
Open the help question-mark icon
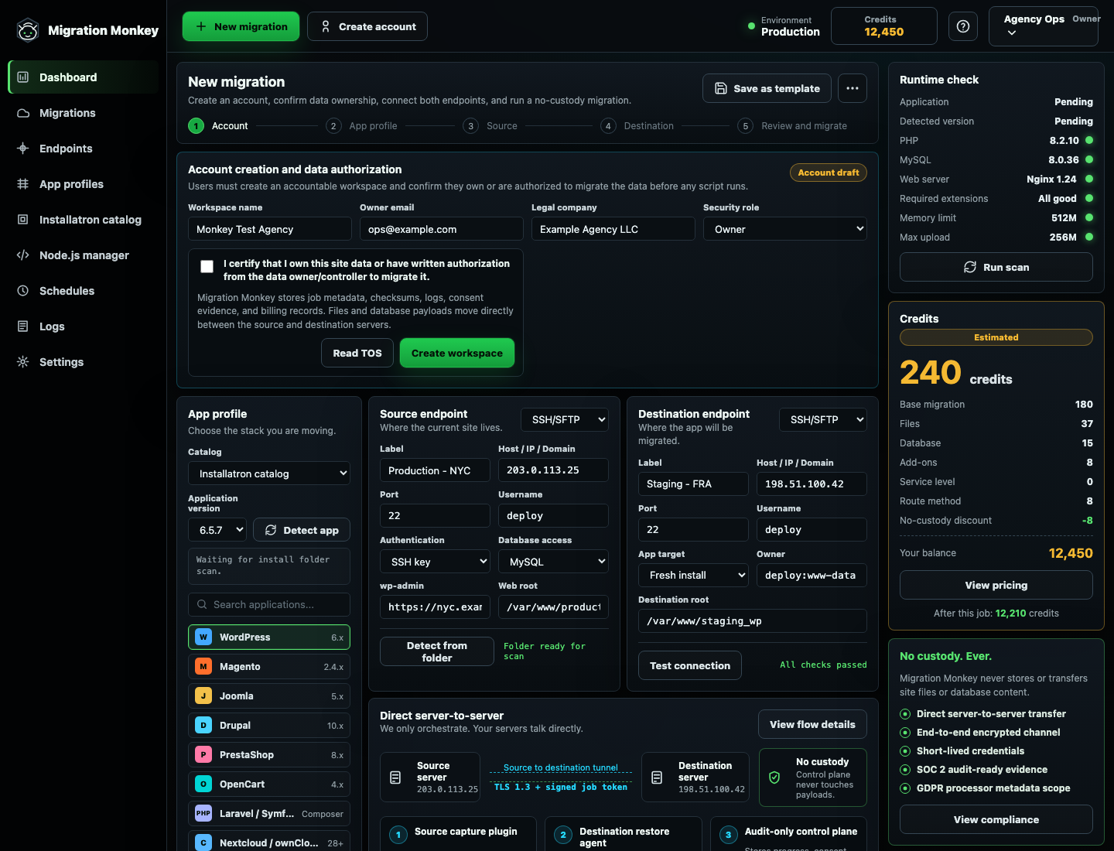pyautogui.click(x=963, y=26)
